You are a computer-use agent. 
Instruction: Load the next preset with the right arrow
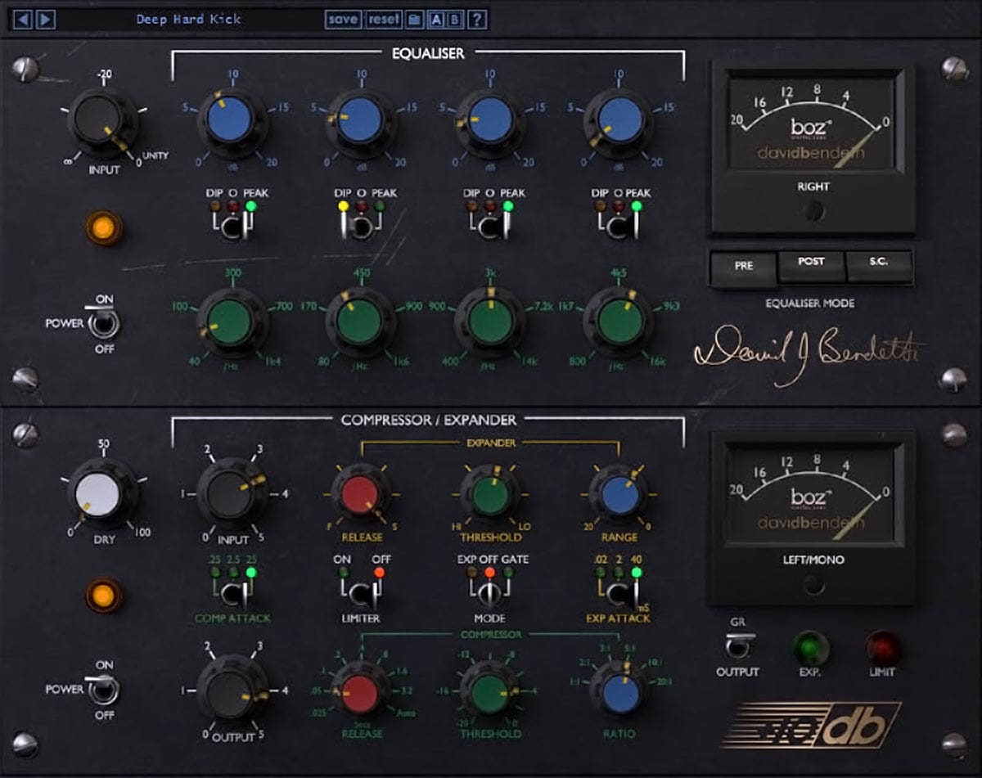(x=46, y=18)
